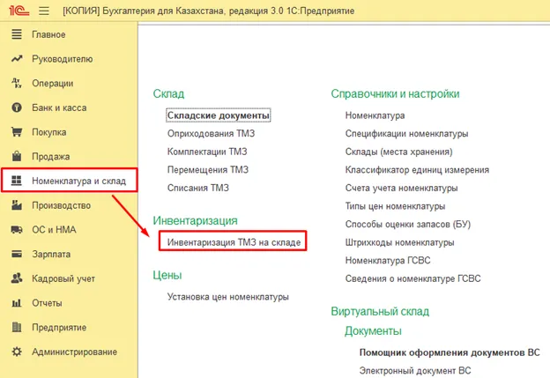This screenshot has height=378, width=550.
Task: Click the 1C logo icon
Action: click(19, 11)
